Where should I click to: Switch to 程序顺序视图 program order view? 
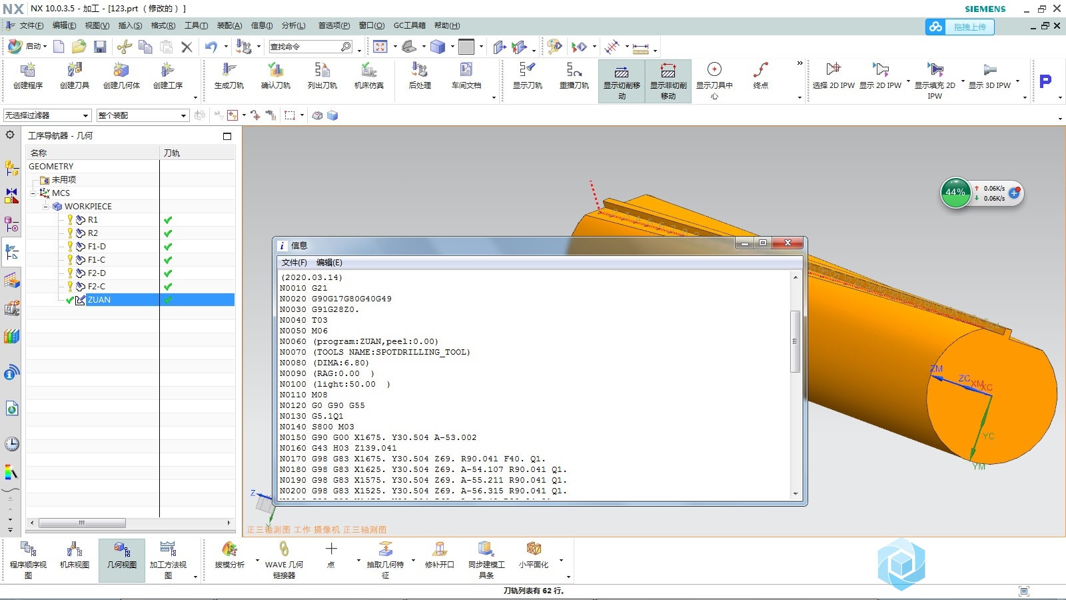28,559
